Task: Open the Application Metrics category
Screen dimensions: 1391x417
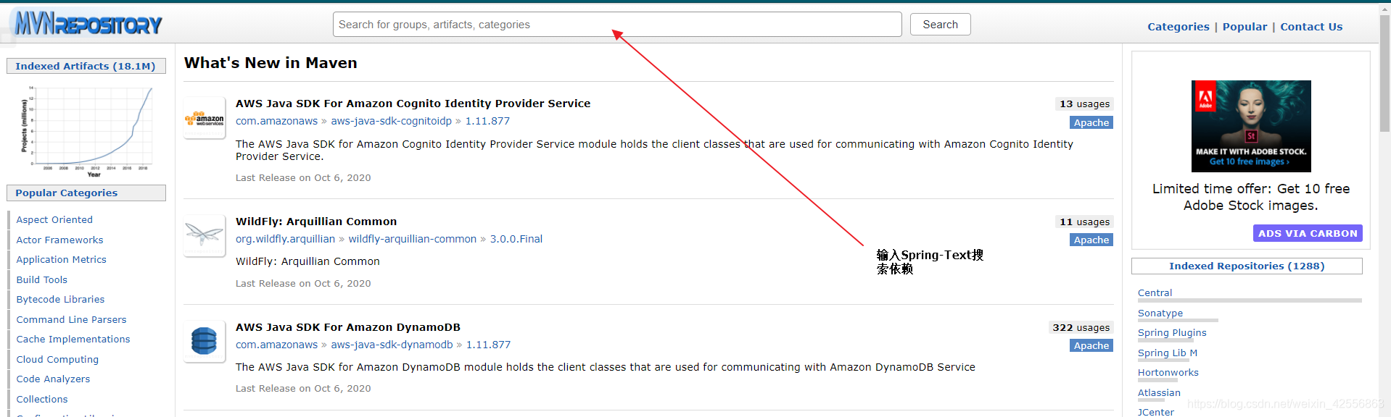Action: (61, 260)
